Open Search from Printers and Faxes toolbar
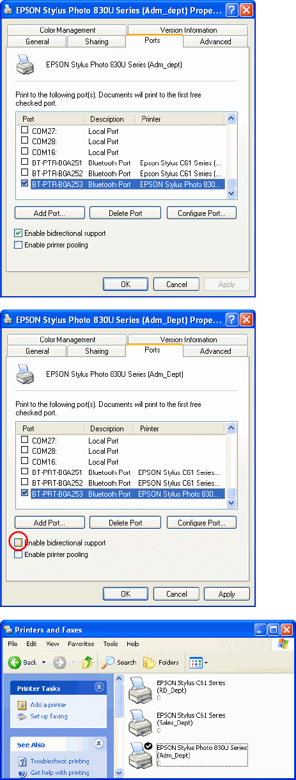 [x=119, y=662]
